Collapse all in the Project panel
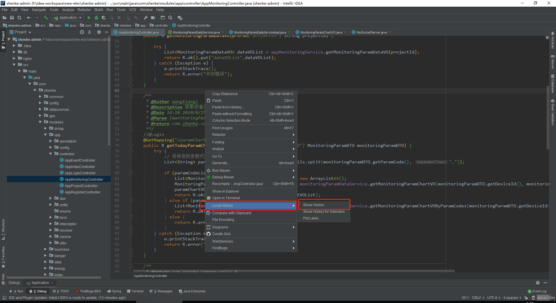The image size is (556, 303). click(x=89, y=32)
